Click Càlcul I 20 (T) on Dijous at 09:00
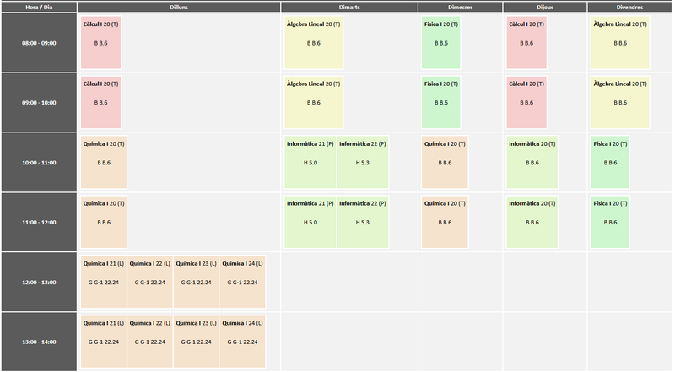675x372 pixels. point(526,102)
